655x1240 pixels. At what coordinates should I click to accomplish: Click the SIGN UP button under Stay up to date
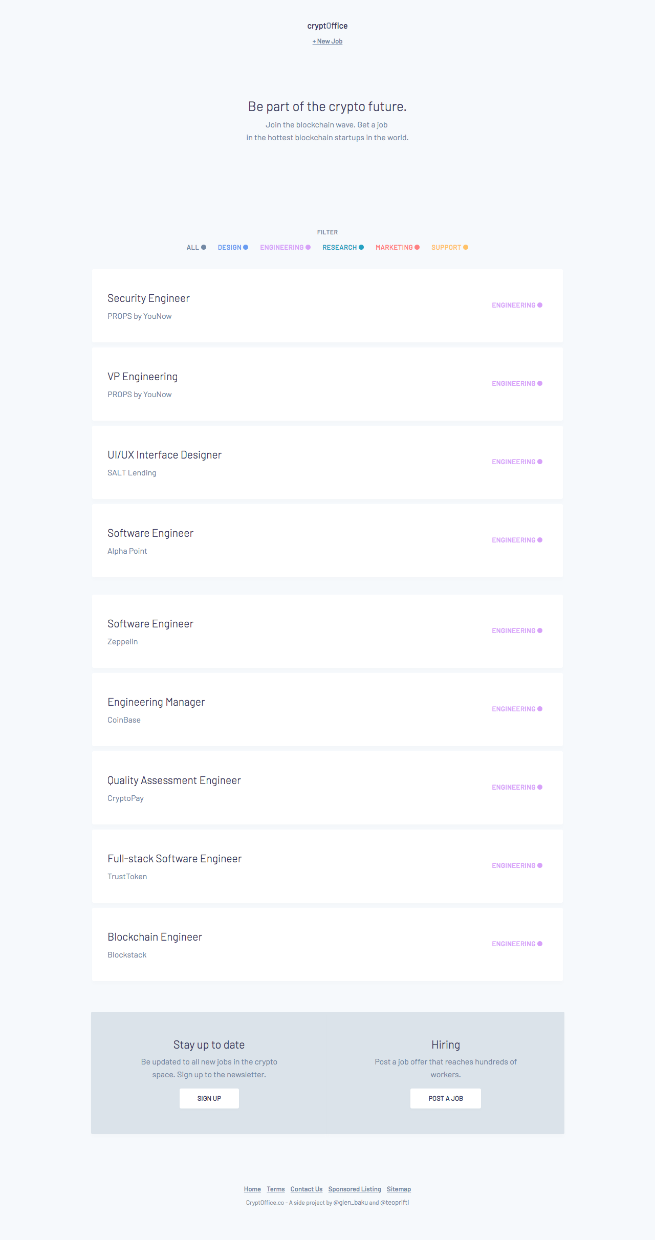point(209,1098)
